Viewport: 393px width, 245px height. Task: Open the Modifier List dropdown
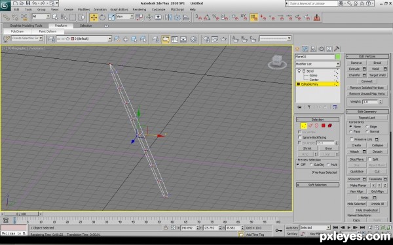point(317,64)
